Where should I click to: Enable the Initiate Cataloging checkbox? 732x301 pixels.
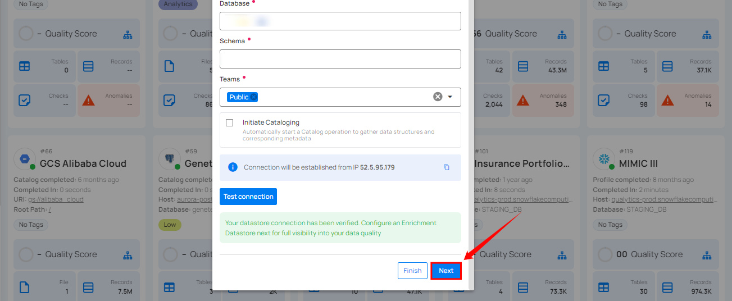(229, 122)
